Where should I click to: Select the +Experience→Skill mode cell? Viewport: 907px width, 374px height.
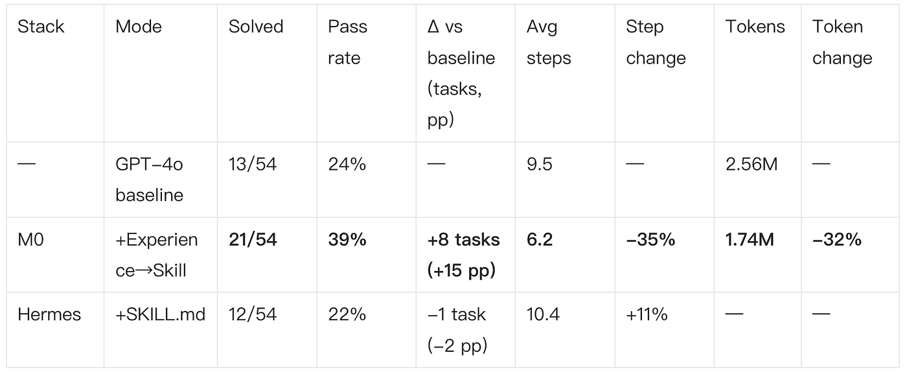(157, 255)
